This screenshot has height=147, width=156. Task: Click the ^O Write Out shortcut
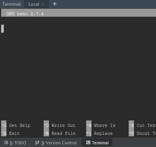[x=60, y=125]
